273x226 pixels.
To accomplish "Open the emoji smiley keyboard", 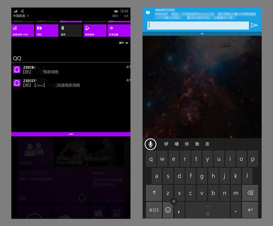I will 168,210.
